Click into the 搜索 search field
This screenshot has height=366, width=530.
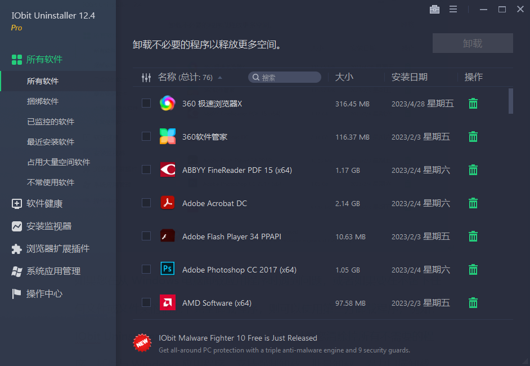[285, 78]
